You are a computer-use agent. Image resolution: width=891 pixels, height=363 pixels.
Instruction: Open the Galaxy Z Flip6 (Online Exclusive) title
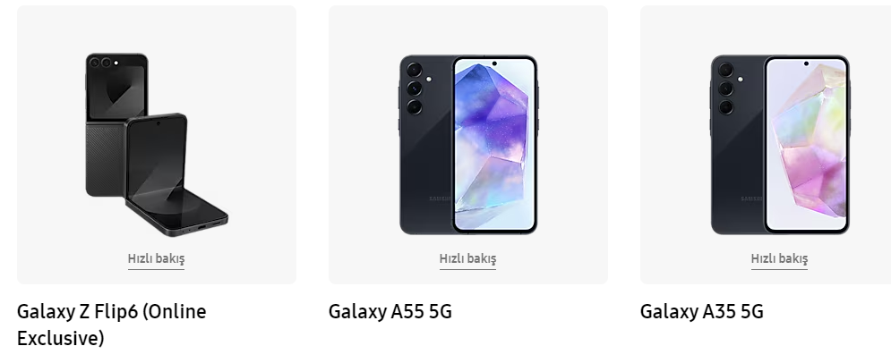(111, 325)
